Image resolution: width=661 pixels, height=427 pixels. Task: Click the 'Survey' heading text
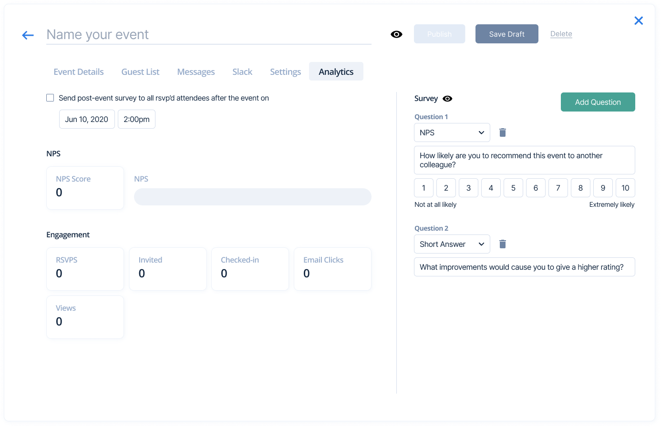pyautogui.click(x=426, y=99)
